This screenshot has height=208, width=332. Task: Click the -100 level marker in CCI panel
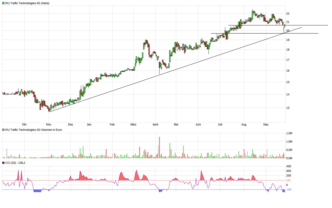288,190
